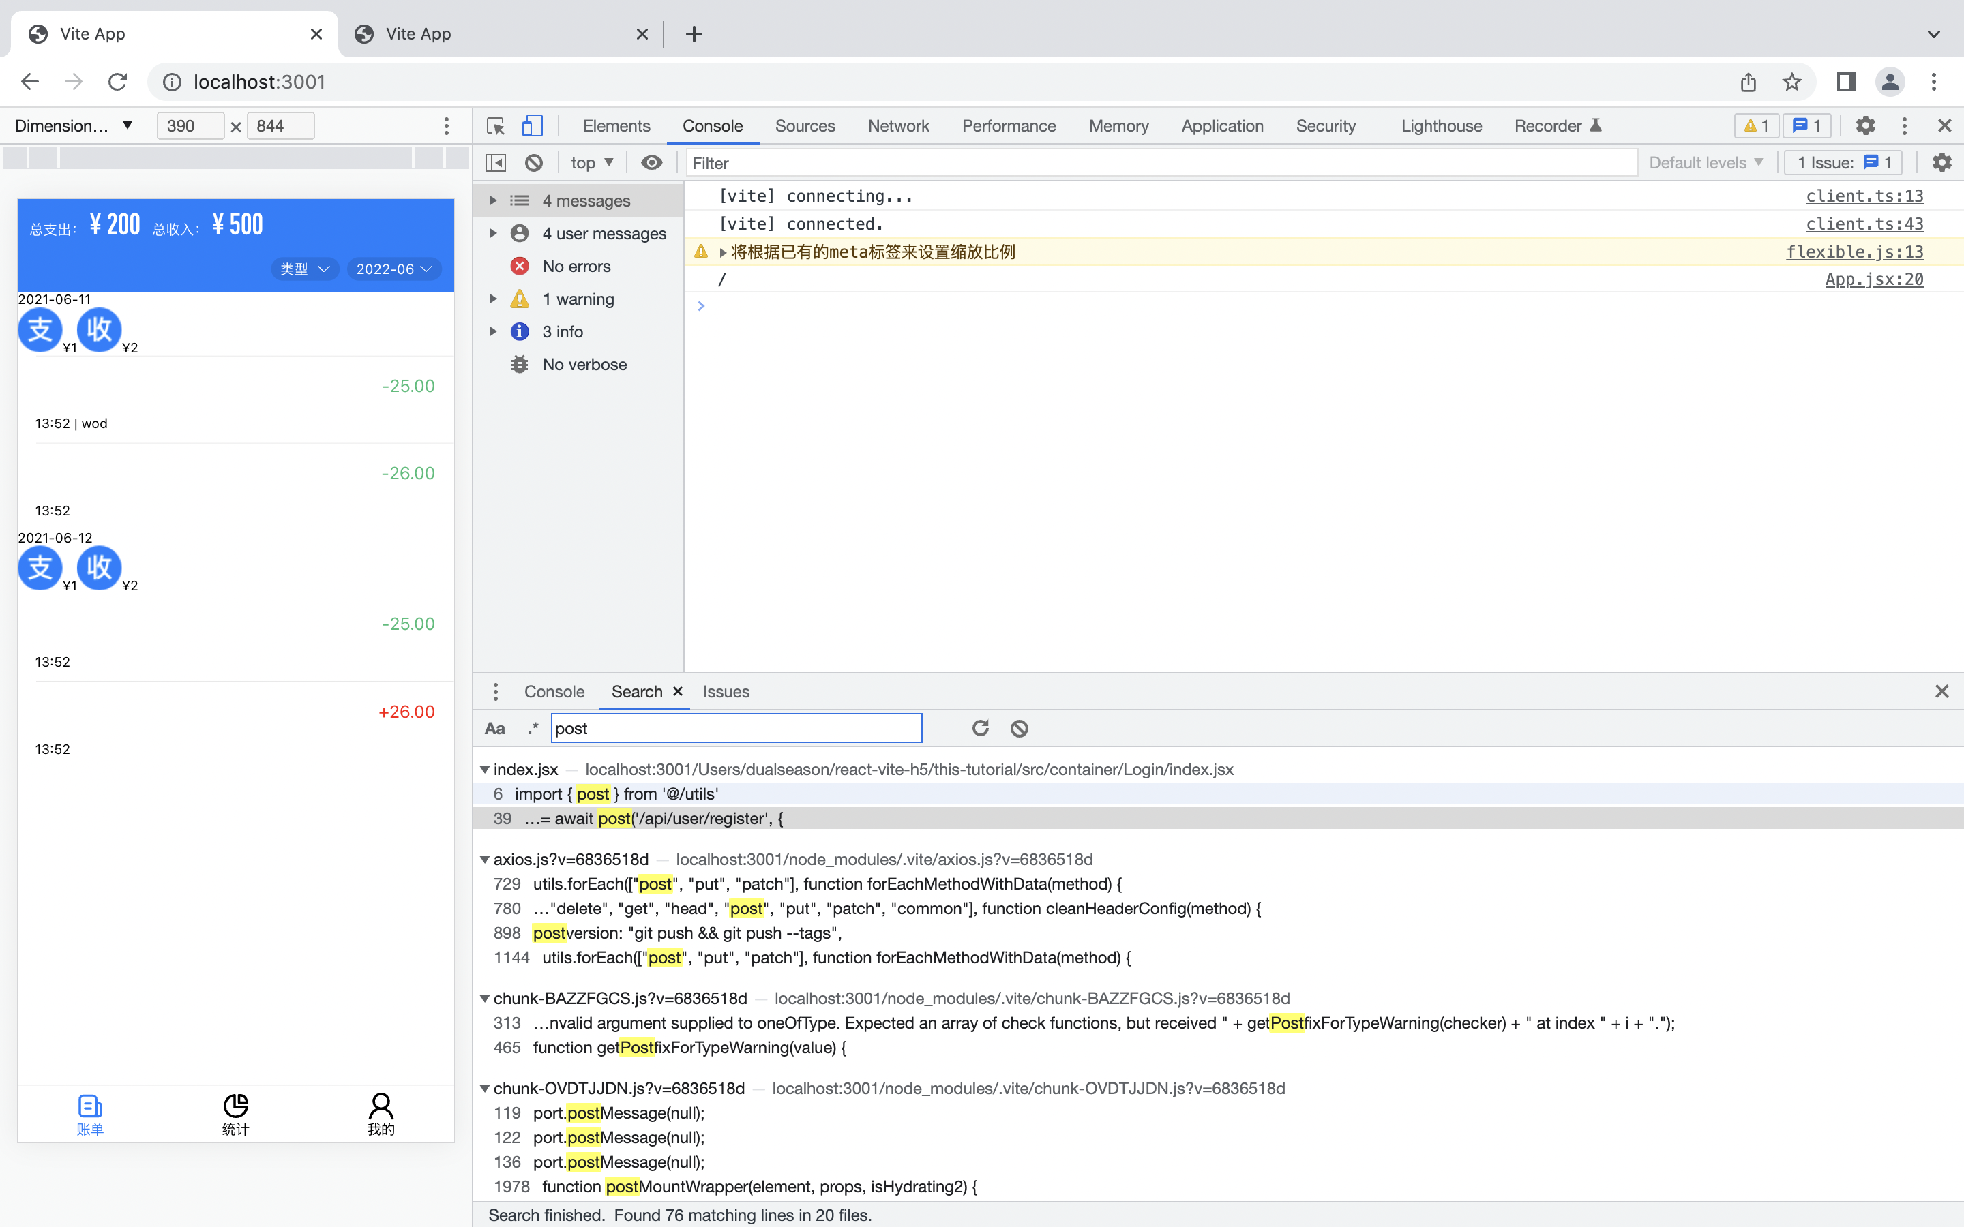Open the client.ts:13 source link
The image size is (1964, 1227).
[x=1864, y=196]
